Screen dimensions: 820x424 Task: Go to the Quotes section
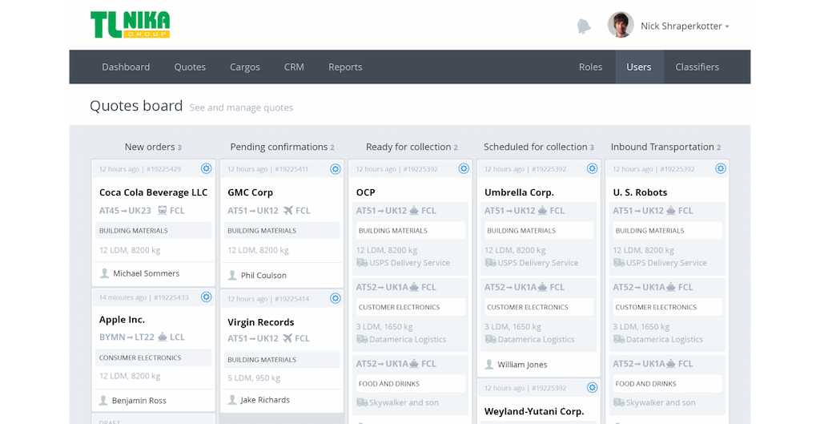(190, 67)
